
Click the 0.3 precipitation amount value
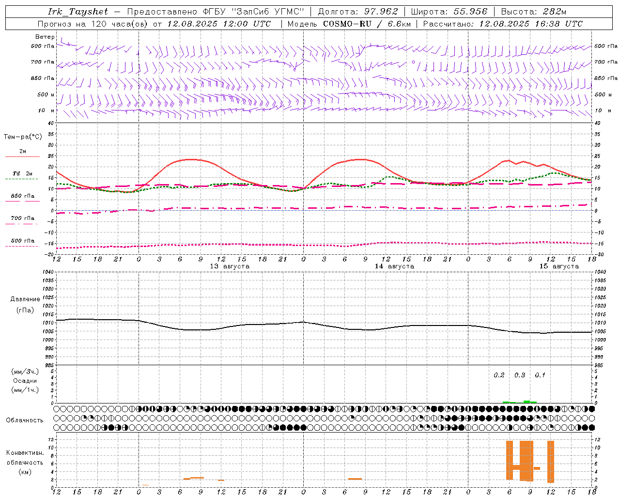click(520, 375)
